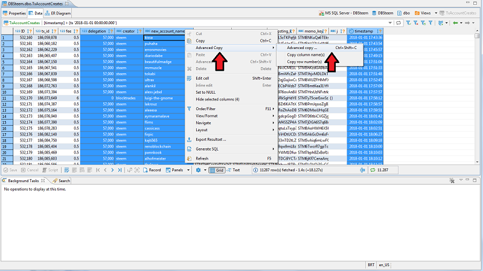Click the MS SQL Server - DBSteem breadcrumb
Viewport: 483px width, 271px height.
coord(344,13)
